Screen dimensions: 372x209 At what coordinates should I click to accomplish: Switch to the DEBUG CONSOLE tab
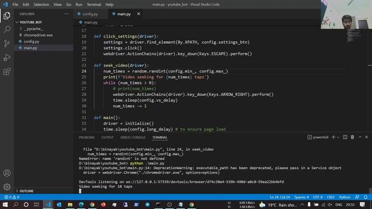coord(133,138)
